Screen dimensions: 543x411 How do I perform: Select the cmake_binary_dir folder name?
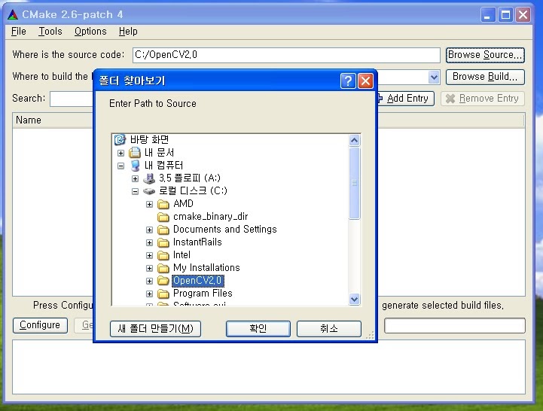[211, 217]
